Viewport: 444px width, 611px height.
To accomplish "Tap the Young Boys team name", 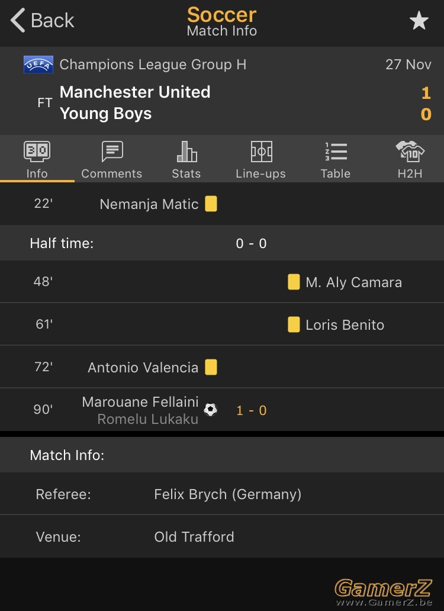I will [105, 114].
